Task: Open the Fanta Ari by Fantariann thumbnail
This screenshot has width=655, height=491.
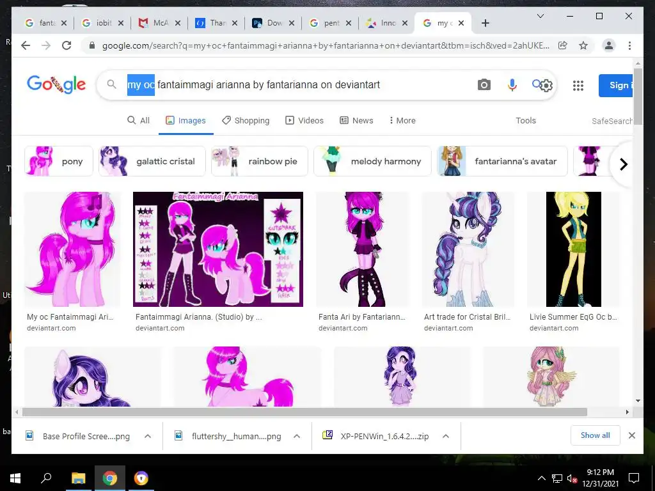Action: pos(363,249)
